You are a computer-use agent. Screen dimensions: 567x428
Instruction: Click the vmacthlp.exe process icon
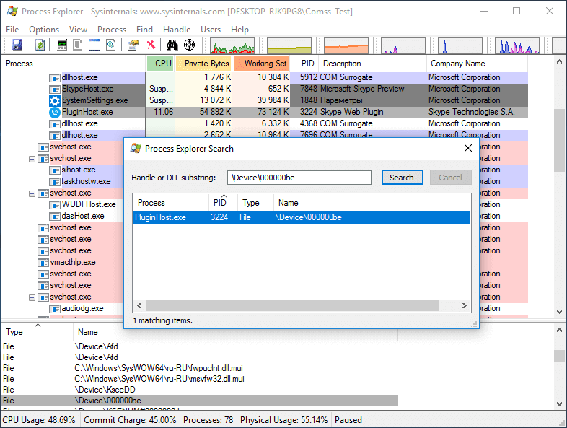tap(43, 262)
